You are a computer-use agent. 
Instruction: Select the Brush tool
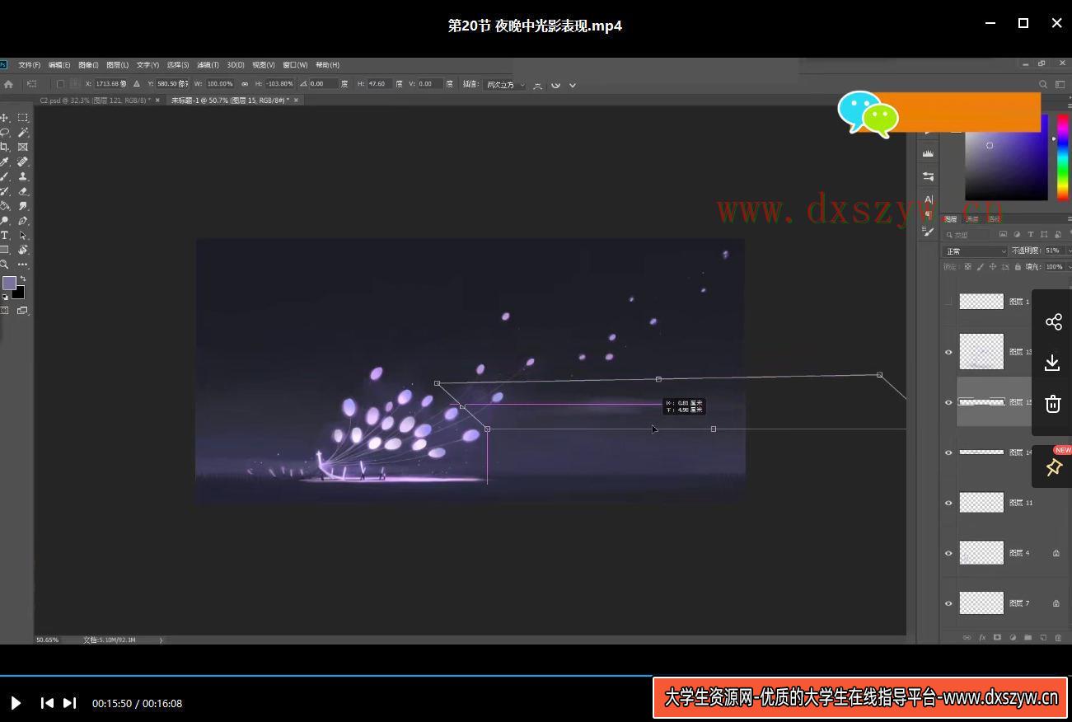[x=5, y=176]
